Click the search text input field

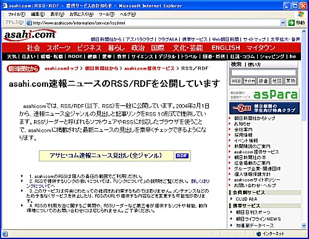pyautogui.click(x=263, y=73)
